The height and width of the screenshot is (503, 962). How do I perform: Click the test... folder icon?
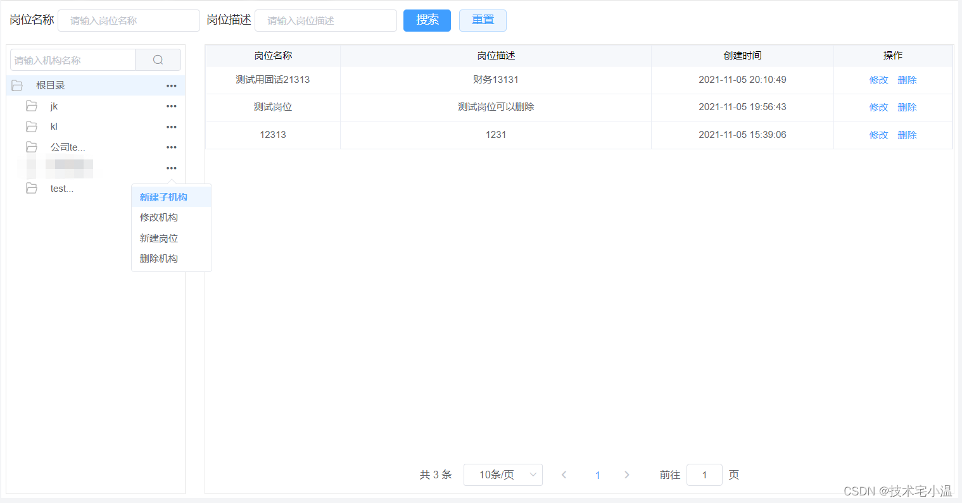click(x=31, y=189)
